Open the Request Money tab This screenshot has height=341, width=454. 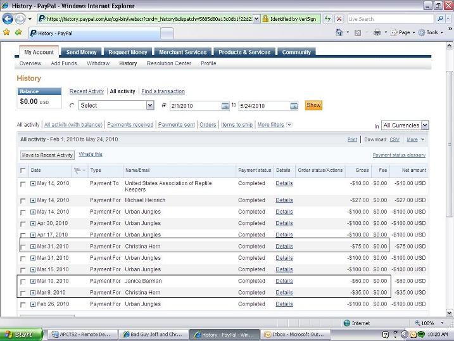[128, 52]
